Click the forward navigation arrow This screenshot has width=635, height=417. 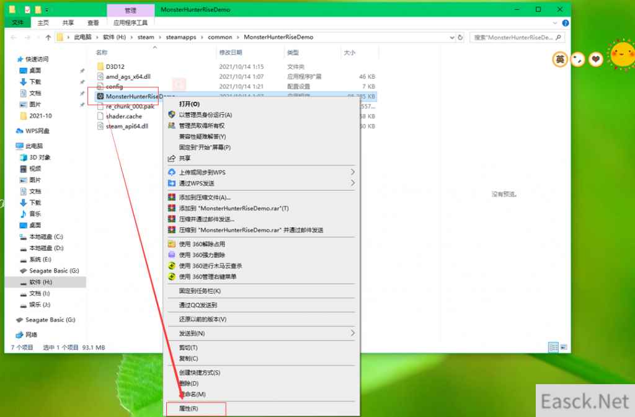(27, 37)
